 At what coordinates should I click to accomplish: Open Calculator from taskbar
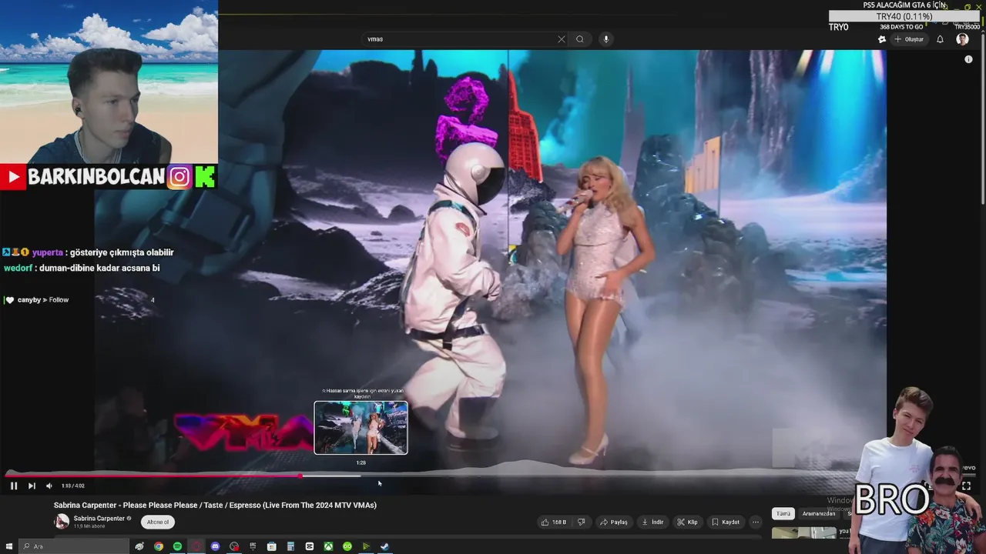[290, 546]
